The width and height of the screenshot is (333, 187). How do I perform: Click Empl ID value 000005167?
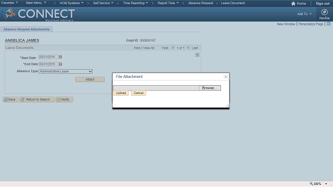click(x=148, y=41)
